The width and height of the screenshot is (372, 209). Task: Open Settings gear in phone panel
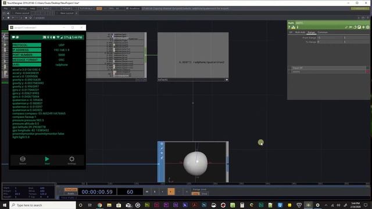pyautogui.click(x=71, y=160)
